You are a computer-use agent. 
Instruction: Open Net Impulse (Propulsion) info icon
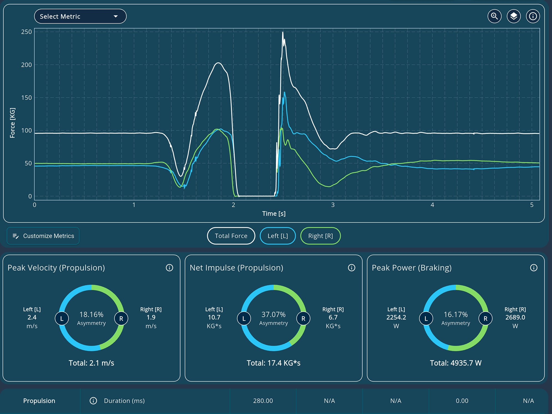(352, 268)
